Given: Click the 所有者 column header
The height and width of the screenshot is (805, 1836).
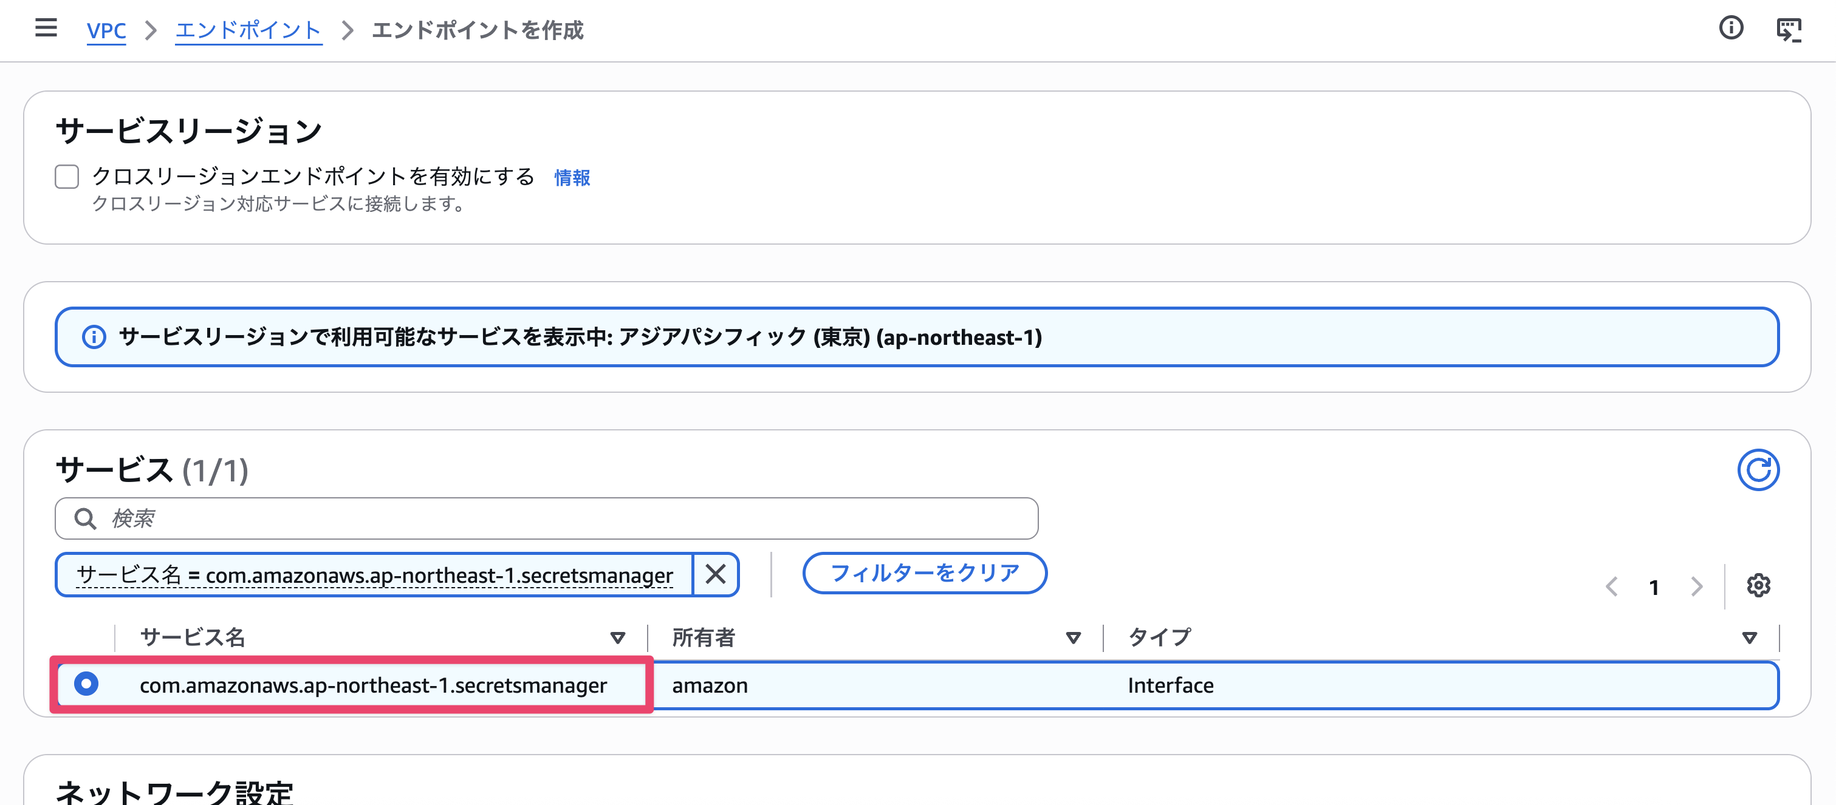Looking at the screenshot, I should 704,637.
